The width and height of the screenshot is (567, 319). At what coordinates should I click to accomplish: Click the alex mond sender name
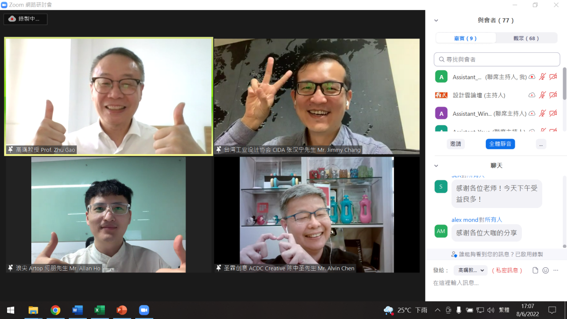coord(465,219)
